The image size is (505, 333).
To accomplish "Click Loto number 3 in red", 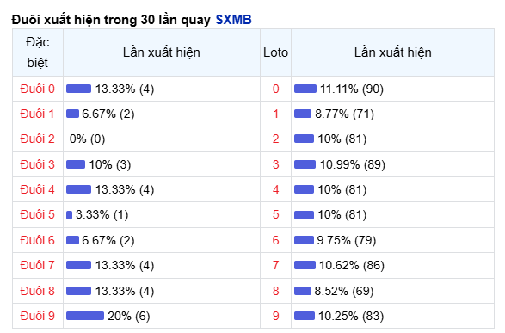I will point(275,164).
